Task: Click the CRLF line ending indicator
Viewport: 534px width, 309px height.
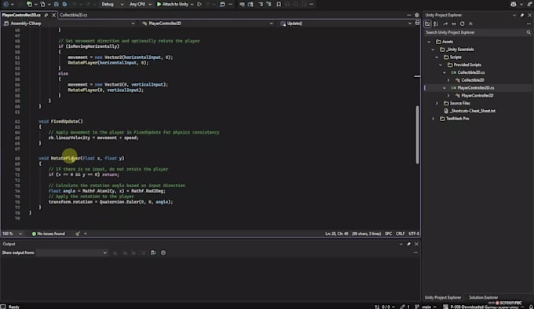Action: tap(400, 234)
